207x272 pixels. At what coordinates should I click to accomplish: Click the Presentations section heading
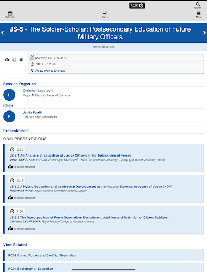click(x=16, y=131)
